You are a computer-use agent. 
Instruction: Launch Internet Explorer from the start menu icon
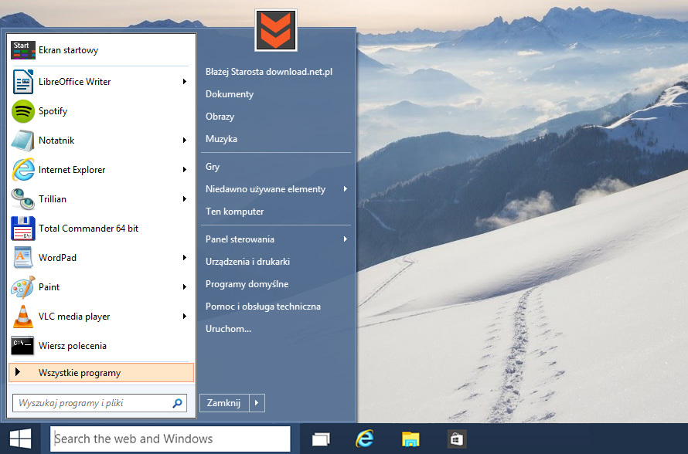tap(23, 170)
